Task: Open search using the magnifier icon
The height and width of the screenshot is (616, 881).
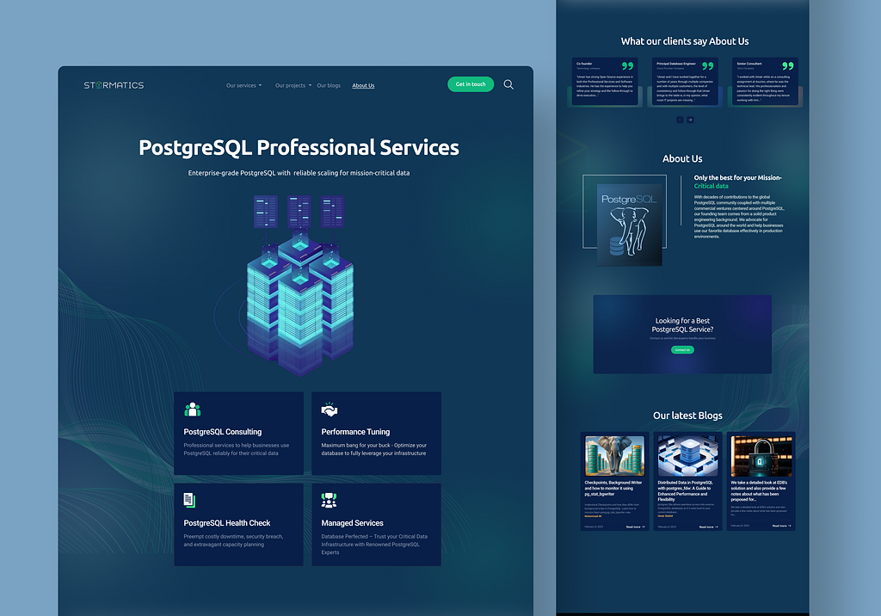Action: (x=508, y=84)
